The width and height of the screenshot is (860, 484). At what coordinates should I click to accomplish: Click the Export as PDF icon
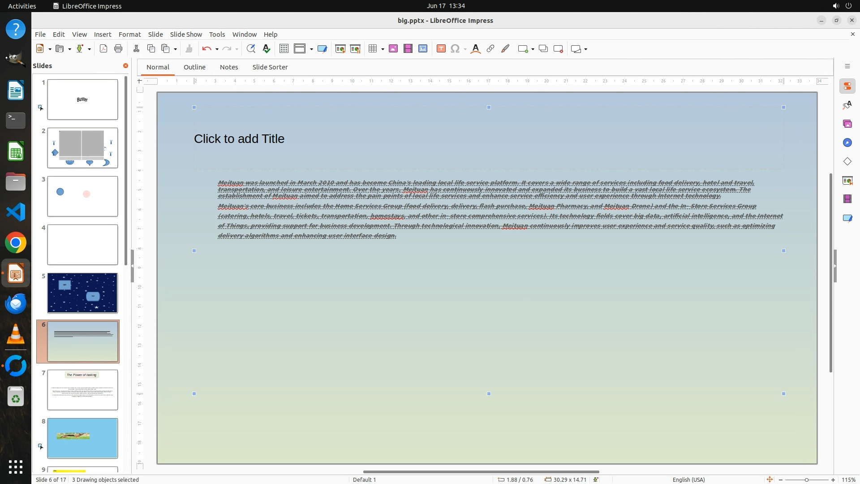click(x=103, y=49)
